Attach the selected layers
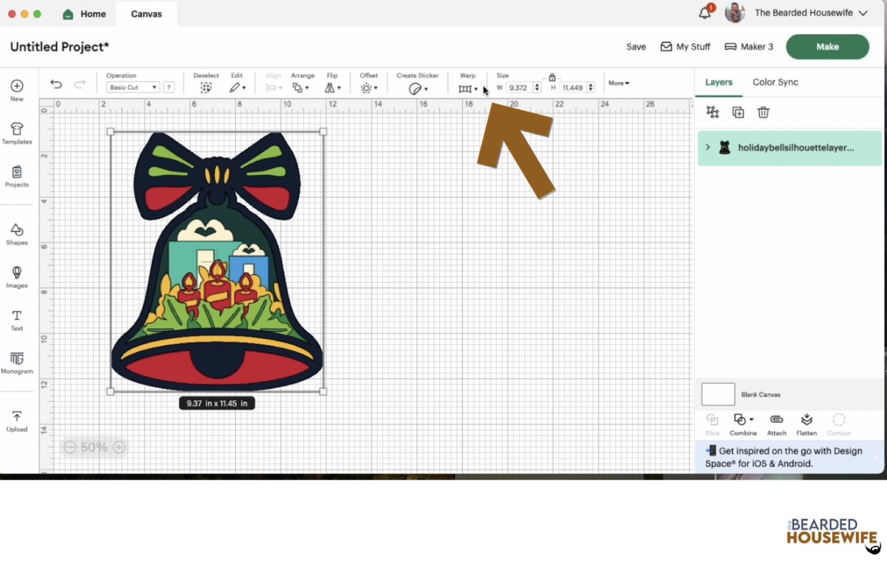Image resolution: width=887 pixels, height=564 pixels. [x=776, y=422]
